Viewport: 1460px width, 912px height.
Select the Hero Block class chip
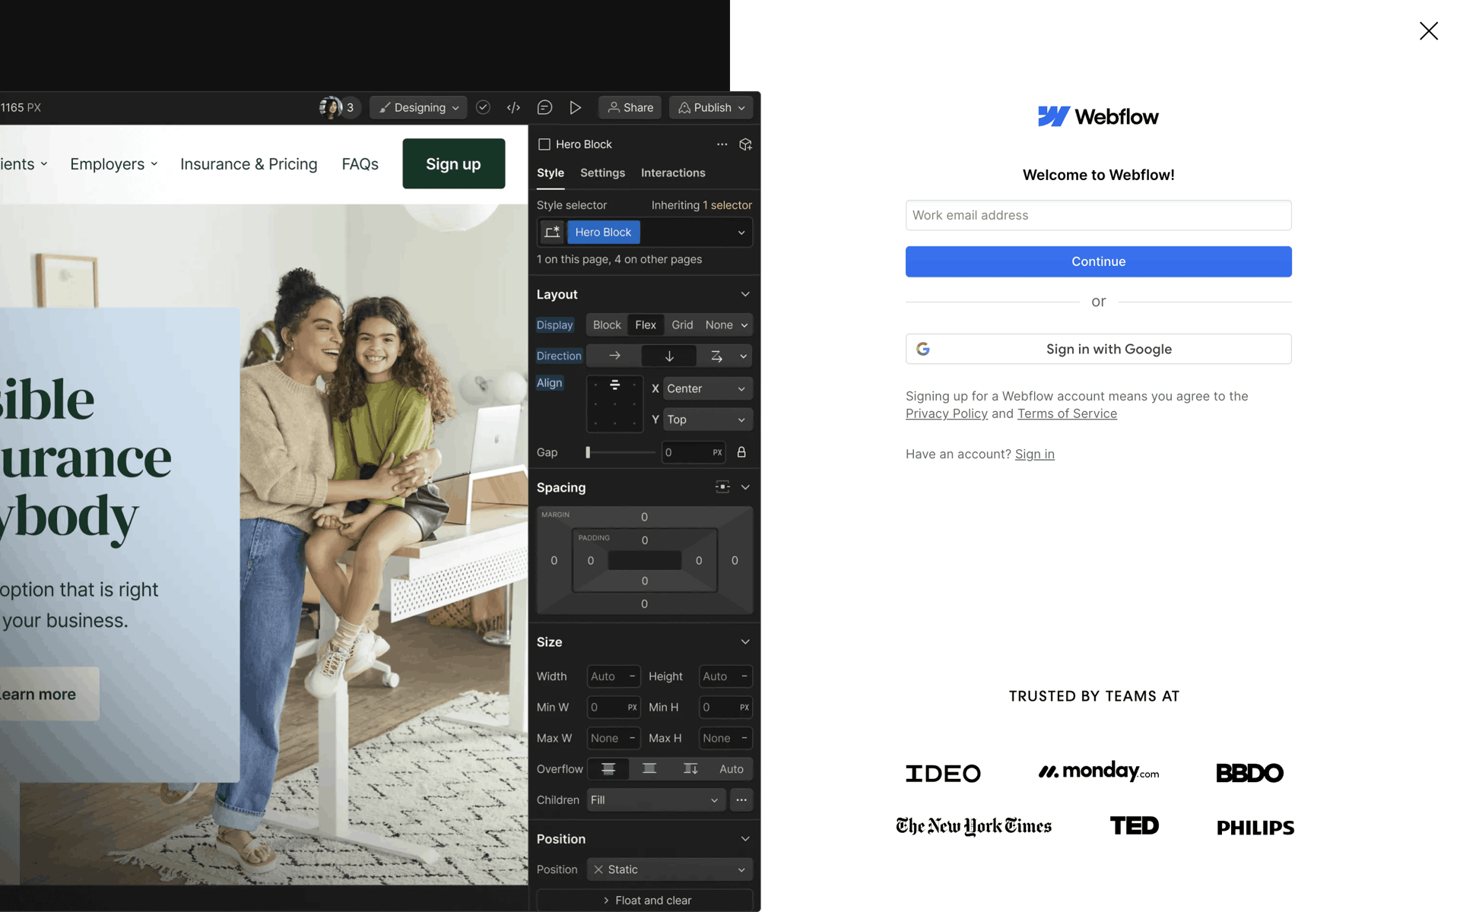tap(604, 232)
